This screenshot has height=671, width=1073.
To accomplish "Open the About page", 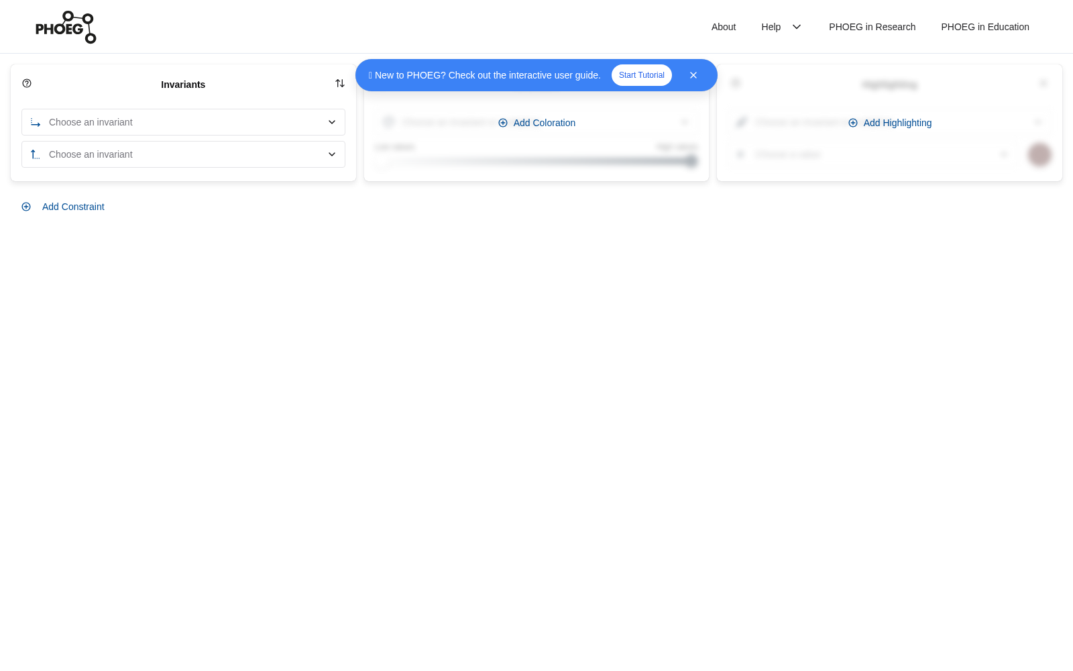I will pyautogui.click(x=724, y=27).
